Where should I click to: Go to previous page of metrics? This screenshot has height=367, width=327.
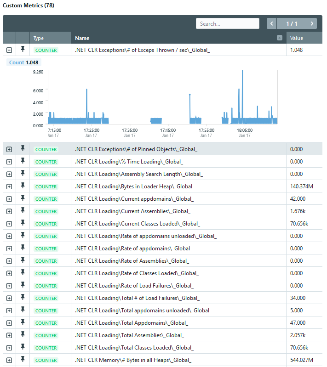click(272, 23)
